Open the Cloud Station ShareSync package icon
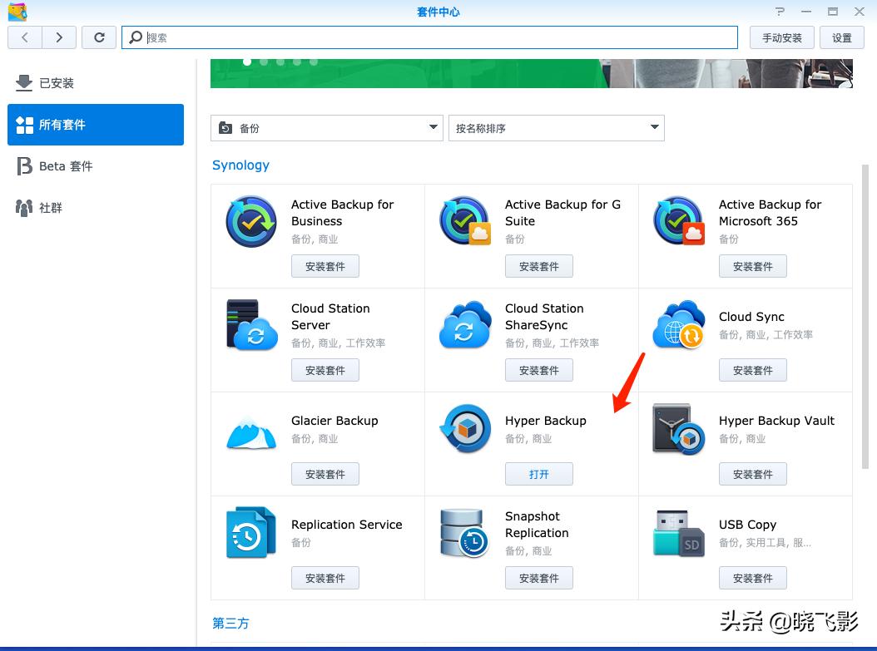Image resolution: width=877 pixels, height=651 pixels. (x=465, y=324)
